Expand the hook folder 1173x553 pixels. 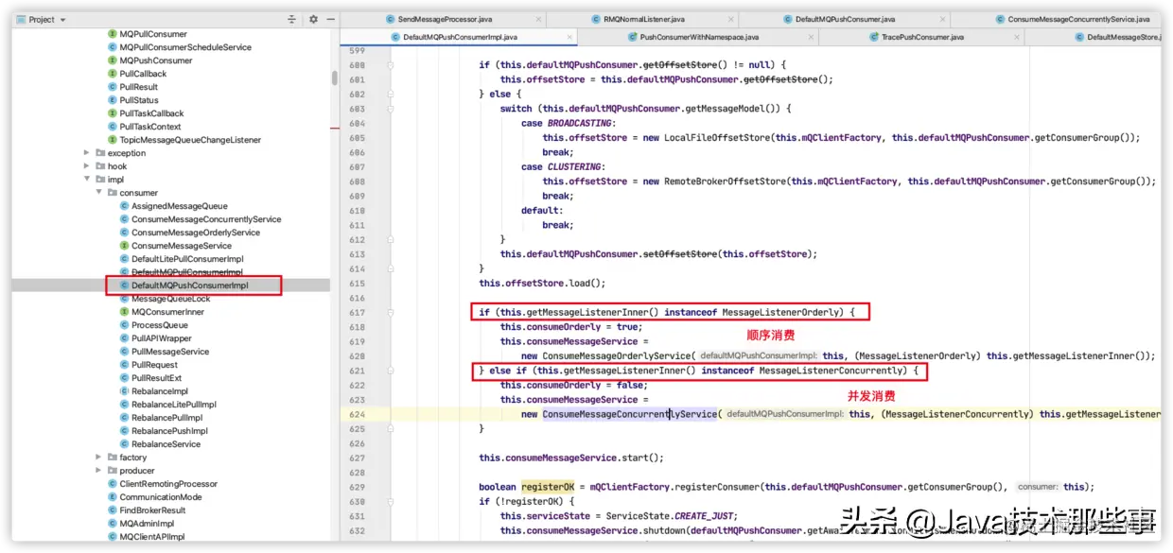tap(87, 166)
